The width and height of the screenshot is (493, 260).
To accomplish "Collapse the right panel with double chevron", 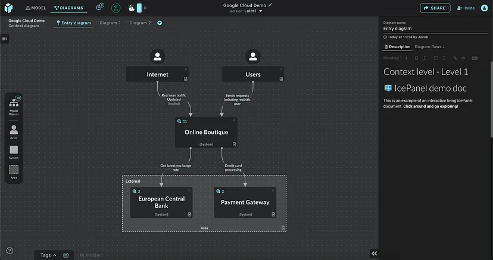I will pyautogui.click(x=374, y=253).
